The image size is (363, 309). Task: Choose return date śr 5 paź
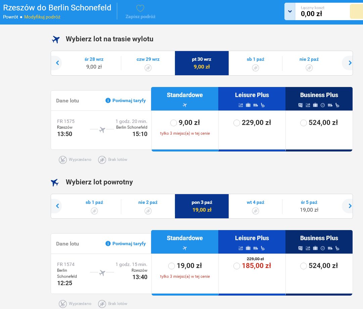coord(309,206)
